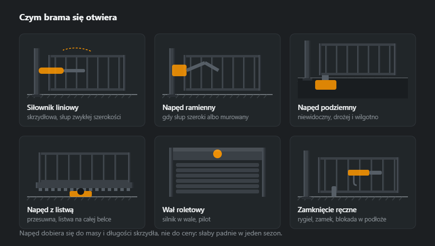Click the footnote about Napęd dobiera się
Screen dimensions: 435x246
[x=151, y=233]
